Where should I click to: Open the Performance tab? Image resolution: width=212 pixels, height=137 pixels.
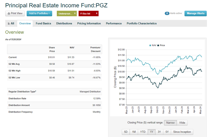click(x=114, y=23)
